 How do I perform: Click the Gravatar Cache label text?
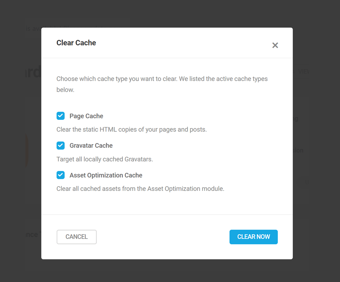[x=91, y=145]
